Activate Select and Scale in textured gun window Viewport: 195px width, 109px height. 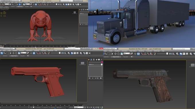pyautogui.click(x=122, y=54)
